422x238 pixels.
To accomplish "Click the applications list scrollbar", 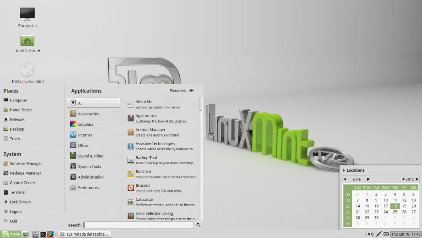I will (x=201, y=104).
